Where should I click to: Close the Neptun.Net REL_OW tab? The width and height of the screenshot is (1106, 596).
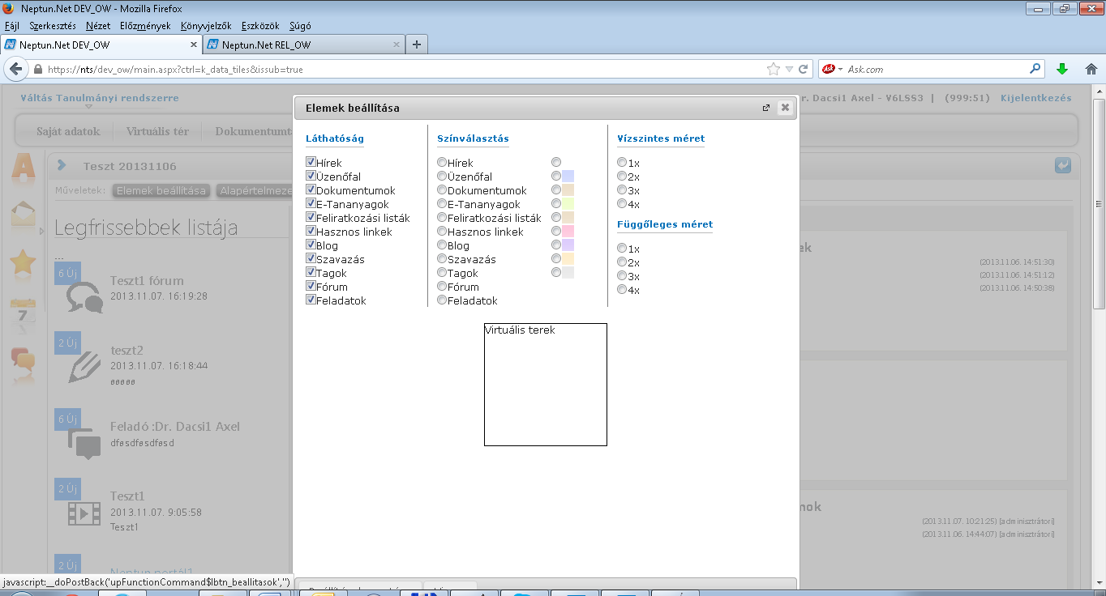pos(396,45)
